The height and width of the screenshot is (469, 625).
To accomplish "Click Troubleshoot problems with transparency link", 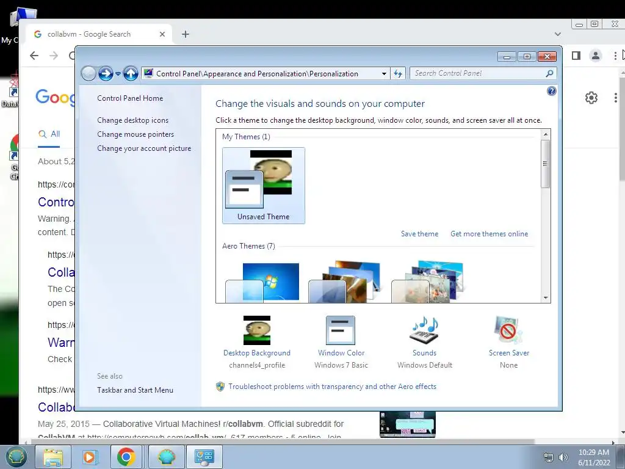I will tap(332, 387).
